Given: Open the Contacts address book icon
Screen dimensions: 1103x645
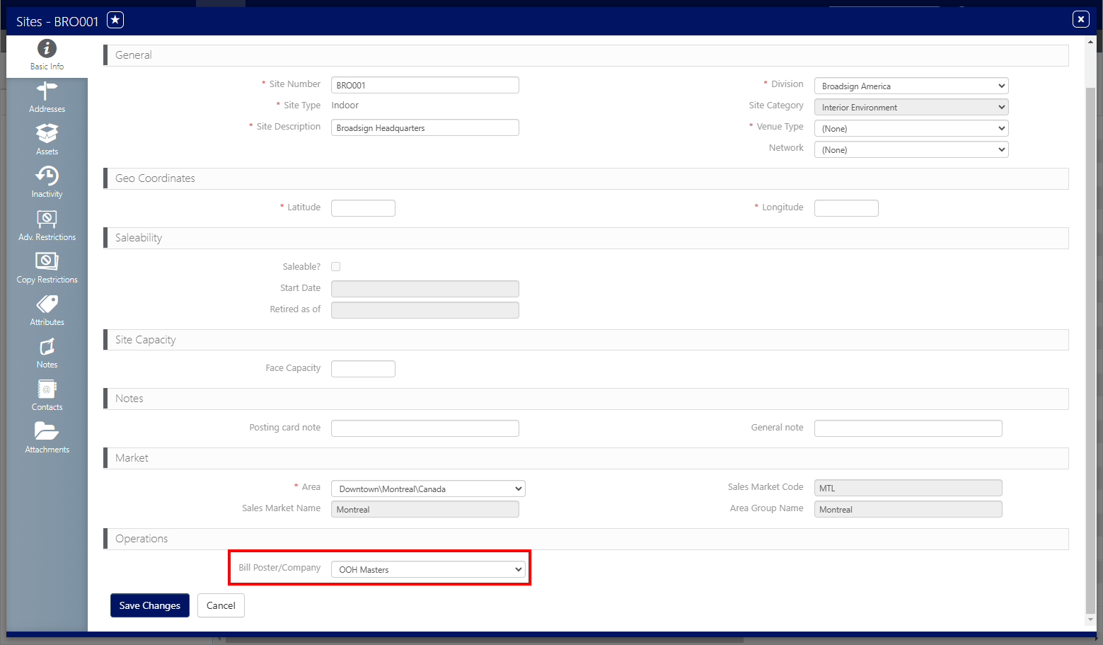Looking at the screenshot, I should coord(47,389).
